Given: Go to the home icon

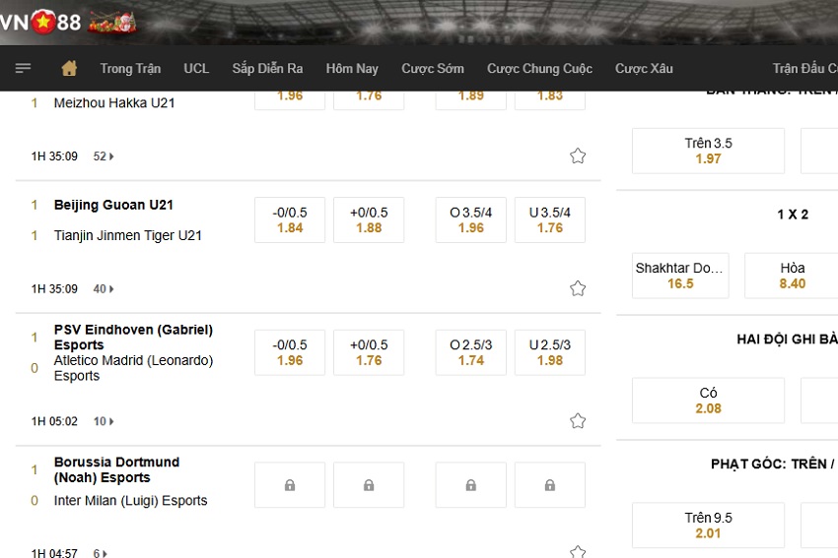Looking at the screenshot, I should click(x=69, y=68).
